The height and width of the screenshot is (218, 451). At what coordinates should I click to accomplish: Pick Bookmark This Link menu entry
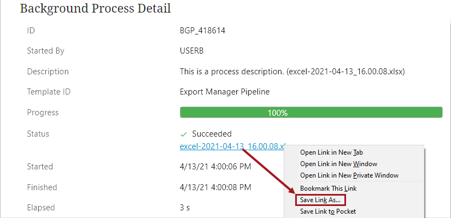328,188
